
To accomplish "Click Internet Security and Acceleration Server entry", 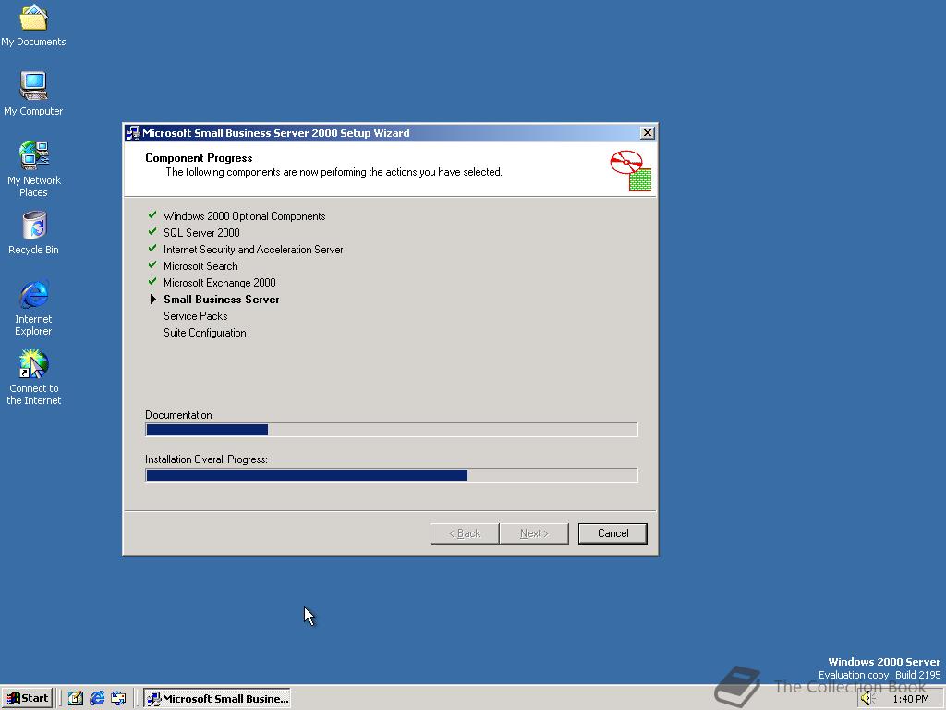I will click(253, 250).
